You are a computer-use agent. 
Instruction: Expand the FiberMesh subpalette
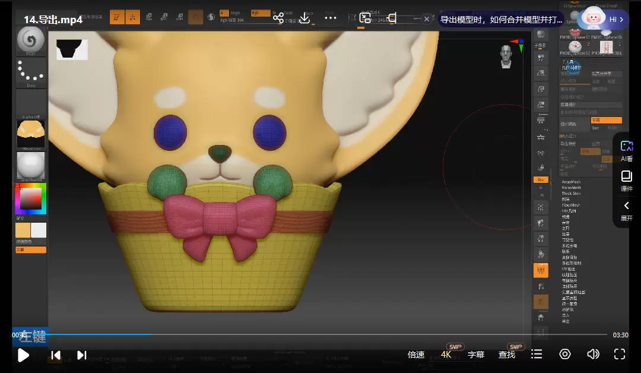click(571, 206)
